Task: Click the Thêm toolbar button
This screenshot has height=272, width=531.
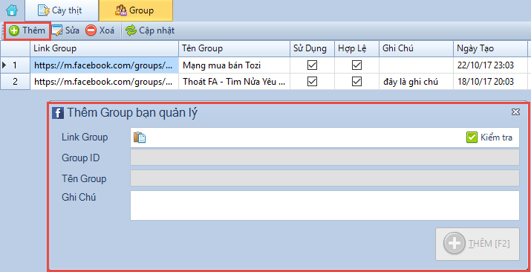Action: (x=27, y=30)
